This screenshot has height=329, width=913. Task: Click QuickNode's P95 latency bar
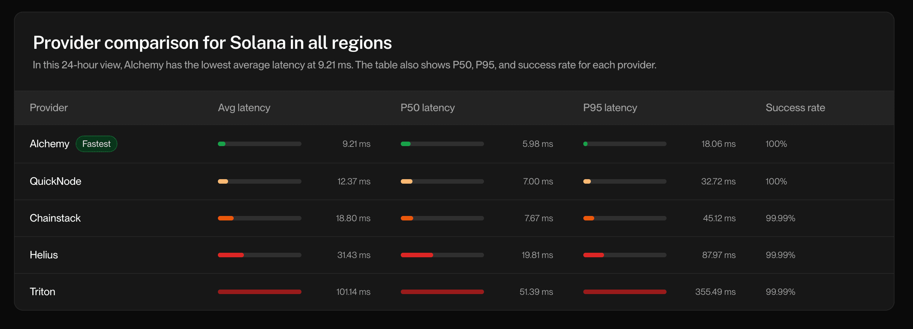coord(625,181)
